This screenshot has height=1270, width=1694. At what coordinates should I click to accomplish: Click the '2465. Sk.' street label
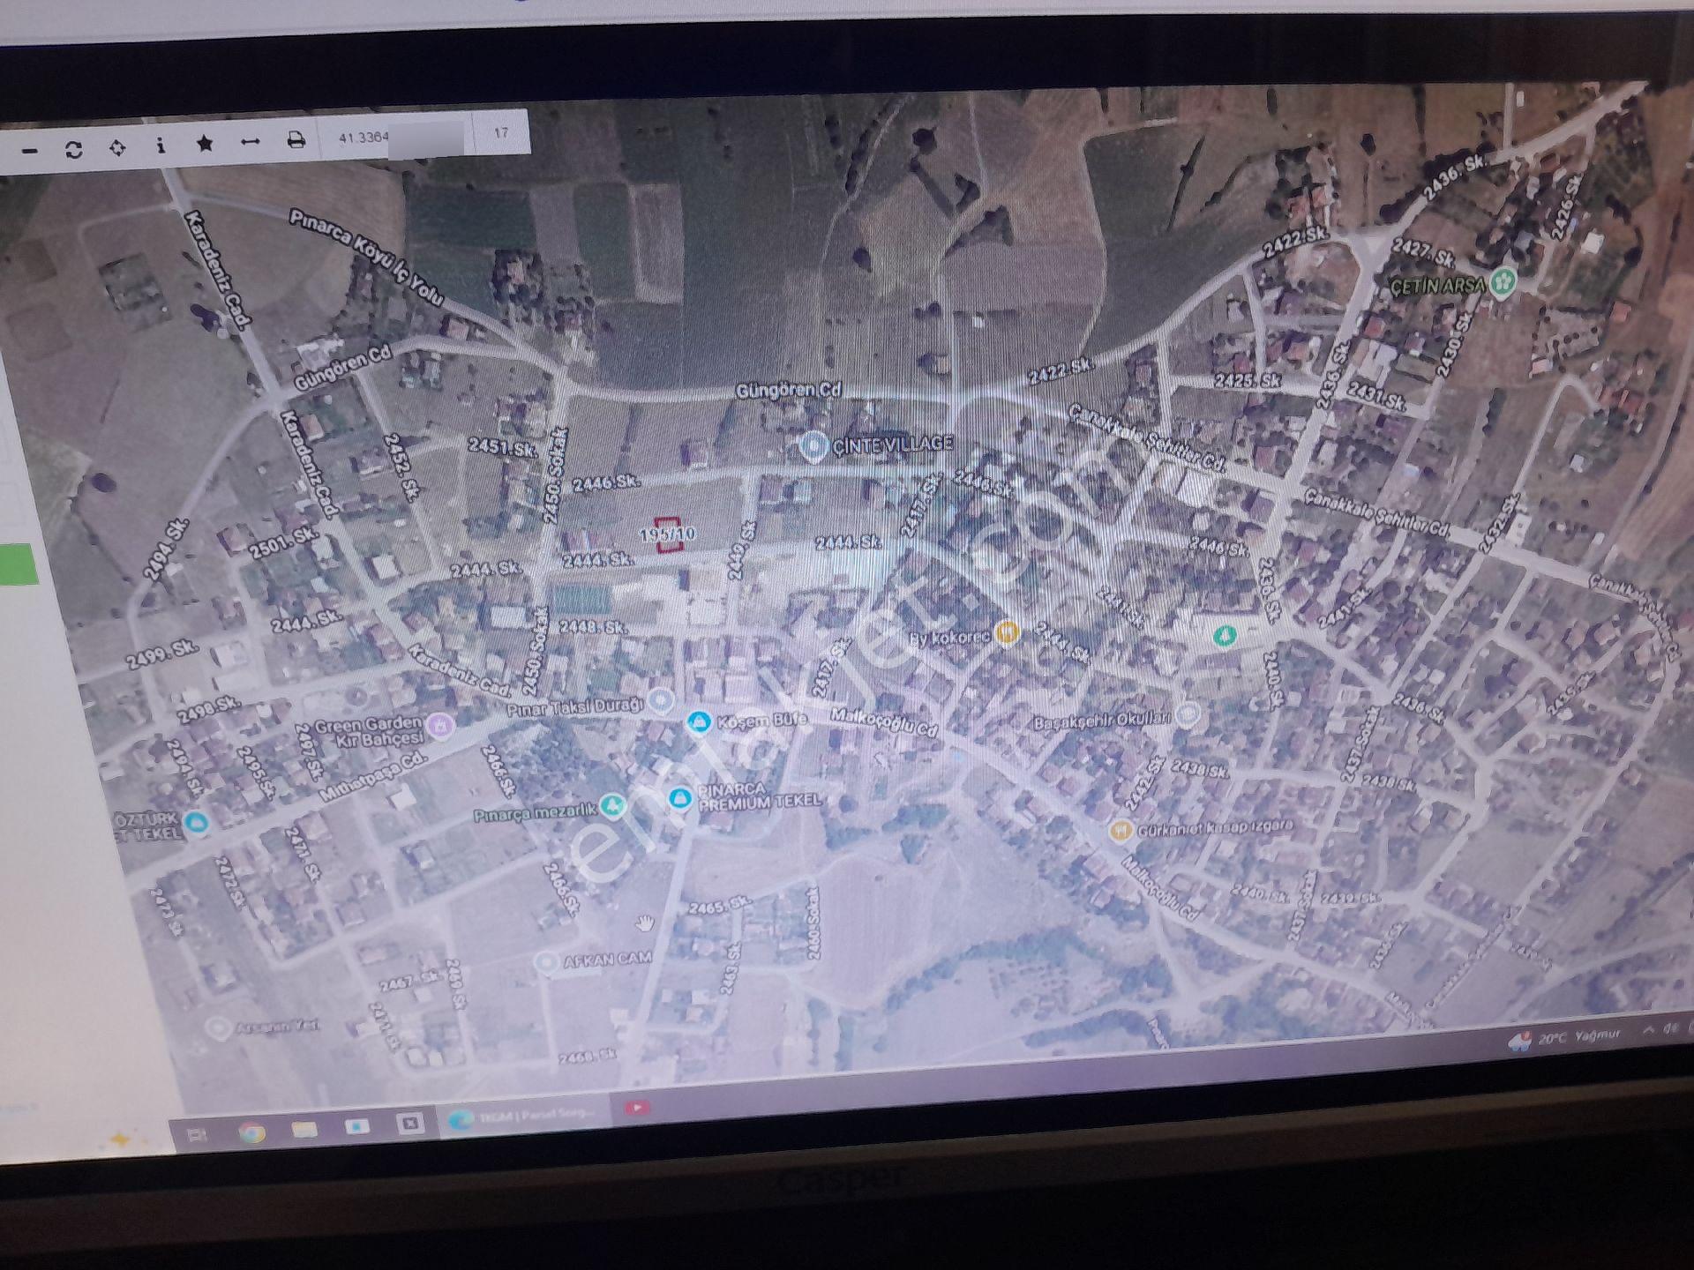[x=719, y=905]
